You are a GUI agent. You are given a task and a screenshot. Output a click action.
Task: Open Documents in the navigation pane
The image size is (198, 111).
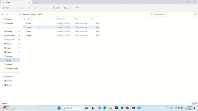point(10,40)
